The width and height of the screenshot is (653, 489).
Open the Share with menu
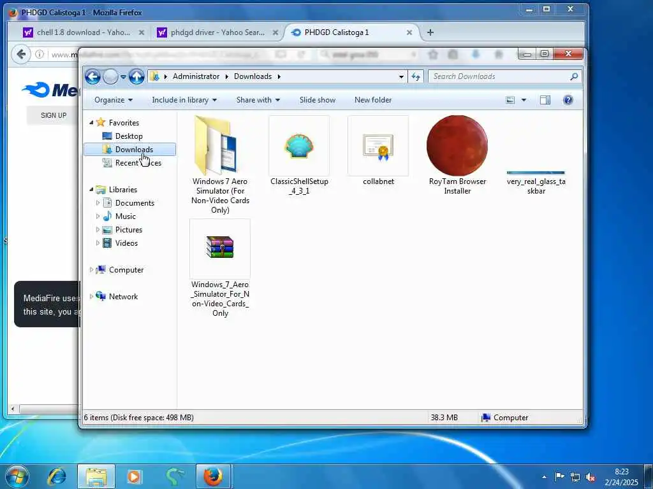(x=258, y=100)
